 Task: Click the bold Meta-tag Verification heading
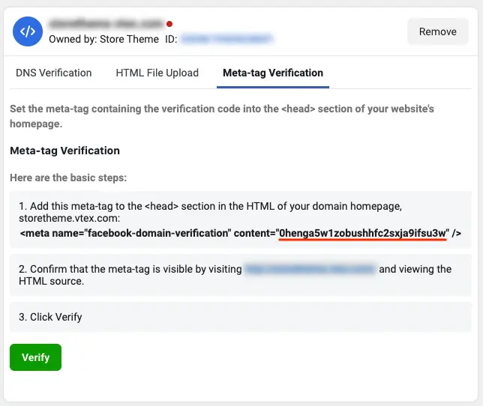coord(65,151)
